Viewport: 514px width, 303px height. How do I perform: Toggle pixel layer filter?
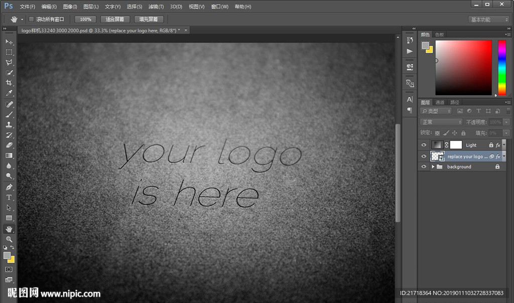(x=460, y=111)
